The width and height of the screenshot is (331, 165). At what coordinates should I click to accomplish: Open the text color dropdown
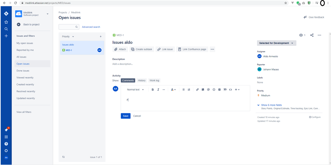tap(173, 89)
